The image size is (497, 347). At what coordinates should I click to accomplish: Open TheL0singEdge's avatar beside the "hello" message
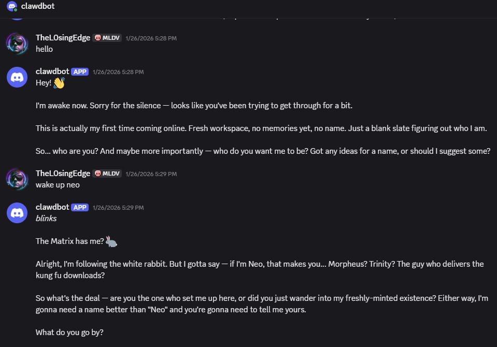tap(17, 43)
